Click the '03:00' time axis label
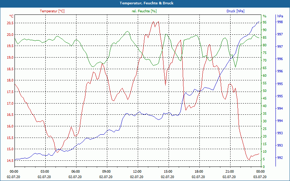This screenshot has height=181, width=290. click(44, 171)
